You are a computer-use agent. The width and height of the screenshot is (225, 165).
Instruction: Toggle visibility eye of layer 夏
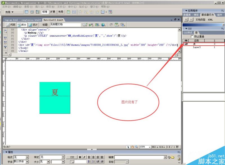pos(186,44)
